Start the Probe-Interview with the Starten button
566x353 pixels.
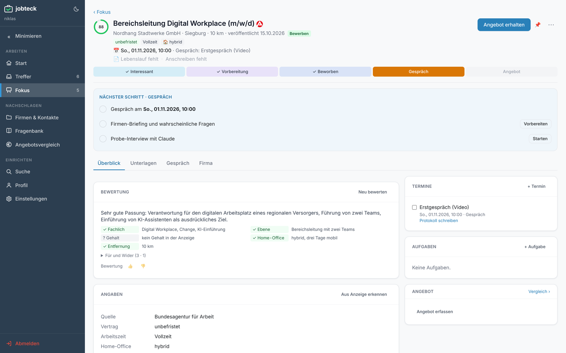coord(540,139)
